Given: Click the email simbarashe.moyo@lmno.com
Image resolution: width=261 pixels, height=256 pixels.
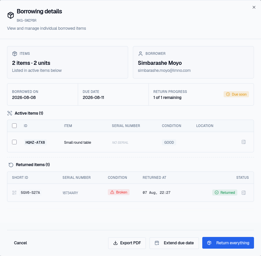Looking at the screenshot, I should coord(164,71).
